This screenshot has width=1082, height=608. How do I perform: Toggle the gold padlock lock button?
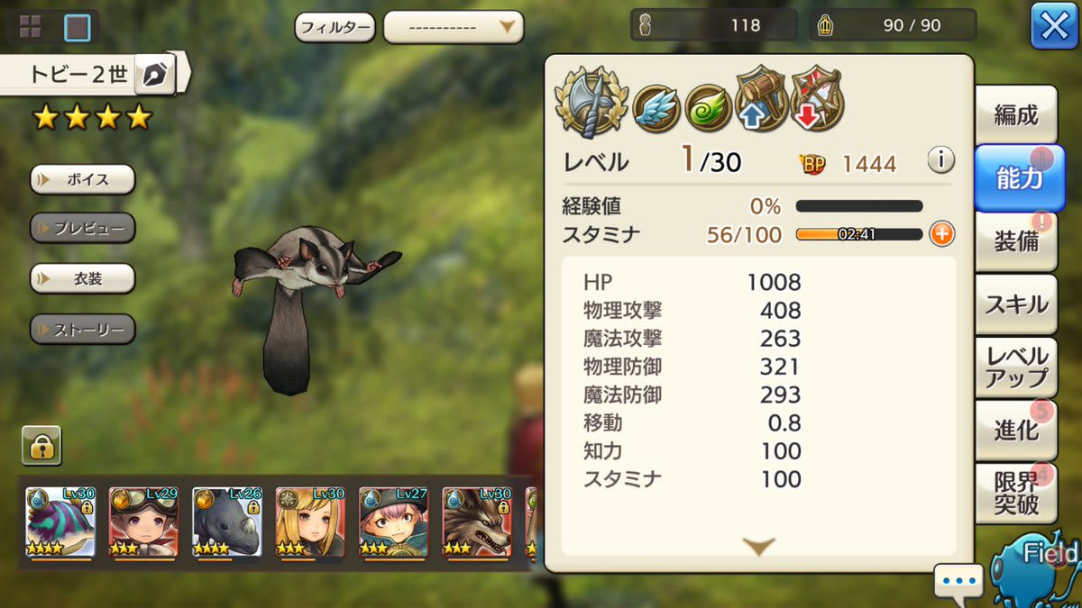tap(41, 445)
